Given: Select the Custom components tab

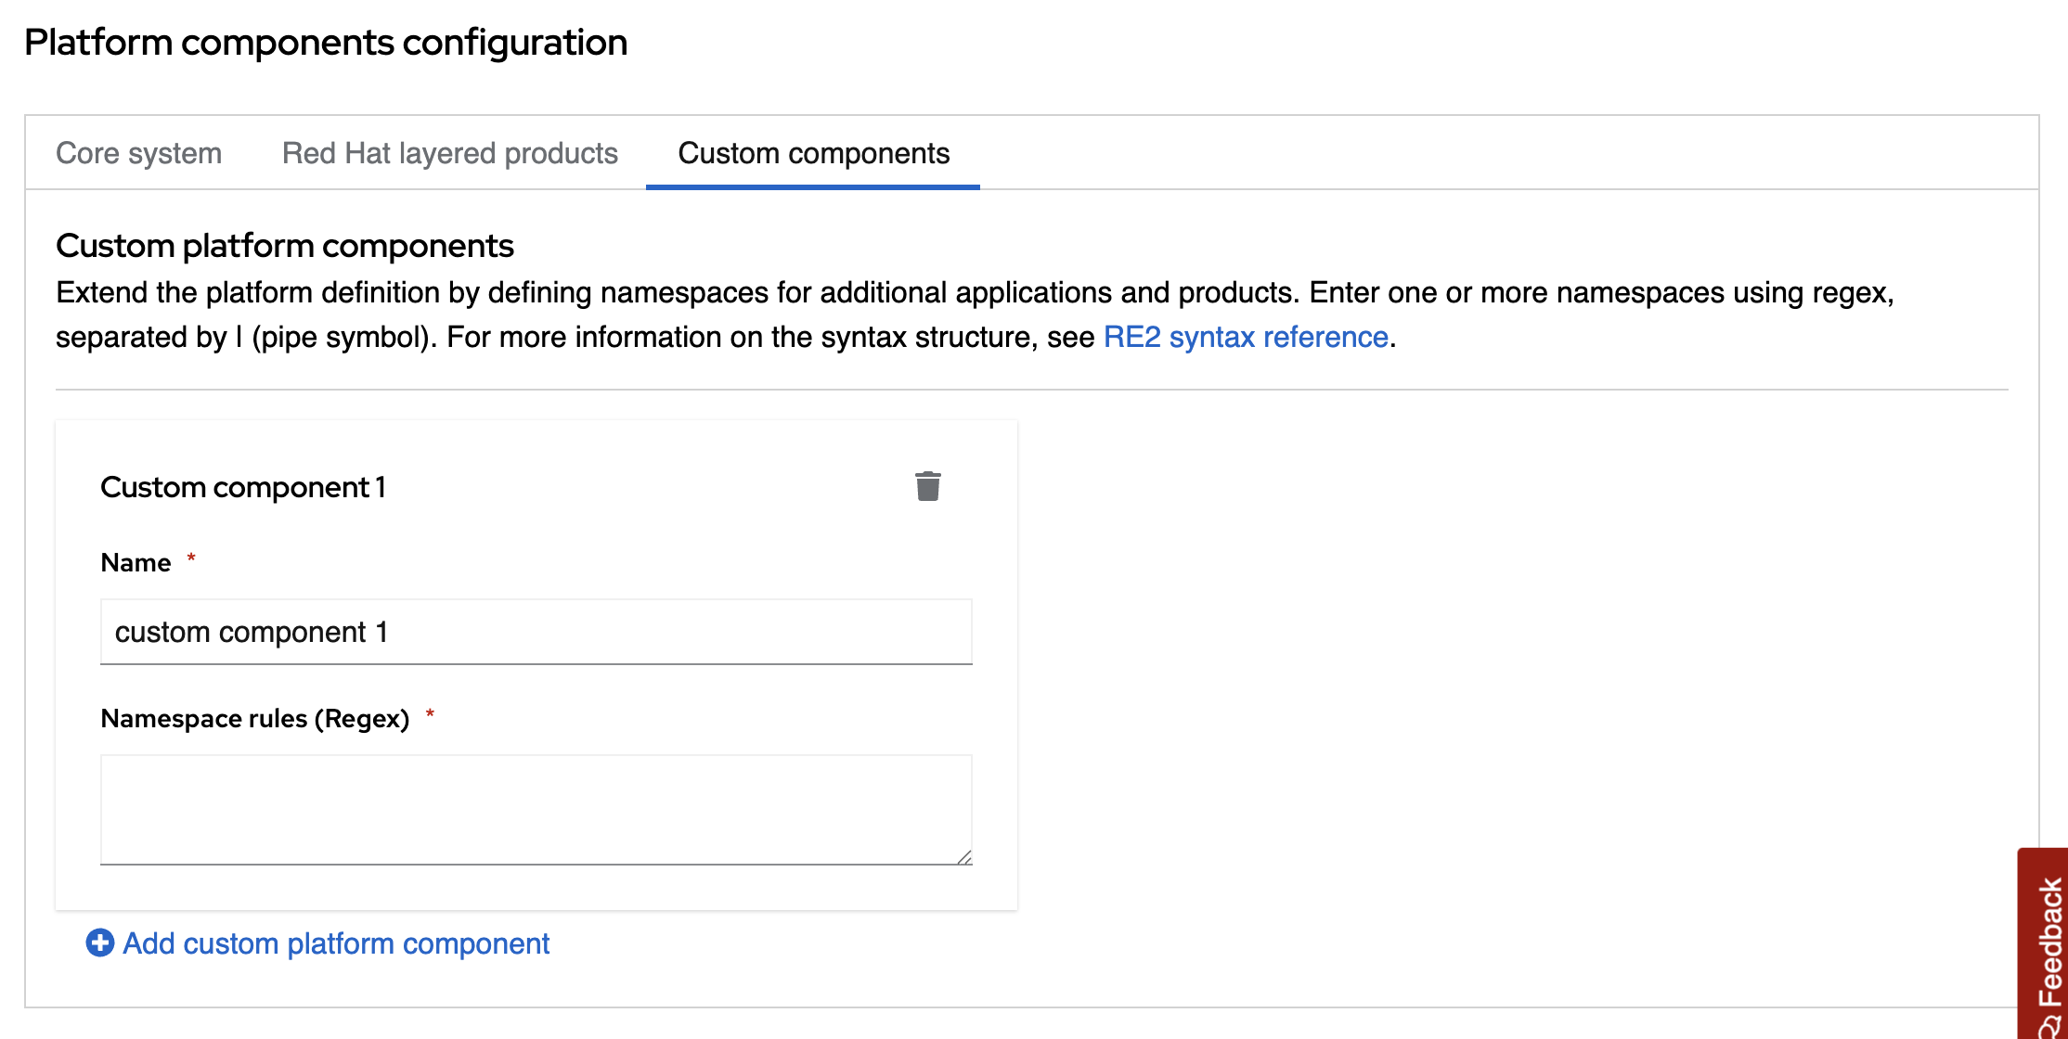Looking at the screenshot, I should point(813,153).
